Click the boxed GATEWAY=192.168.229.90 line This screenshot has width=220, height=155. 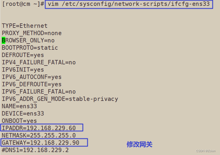point(41,143)
